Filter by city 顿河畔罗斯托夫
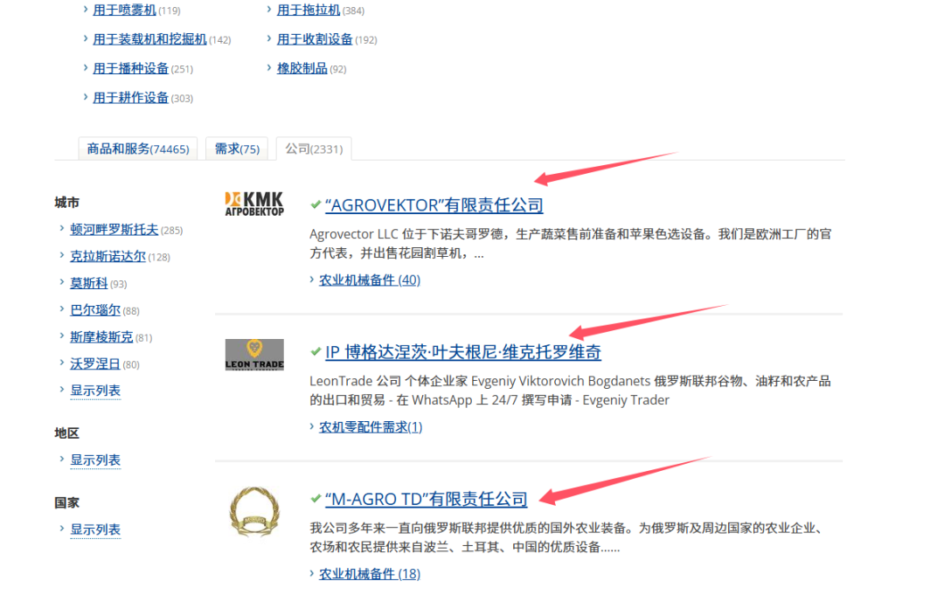The height and width of the screenshot is (595, 944). 114,230
